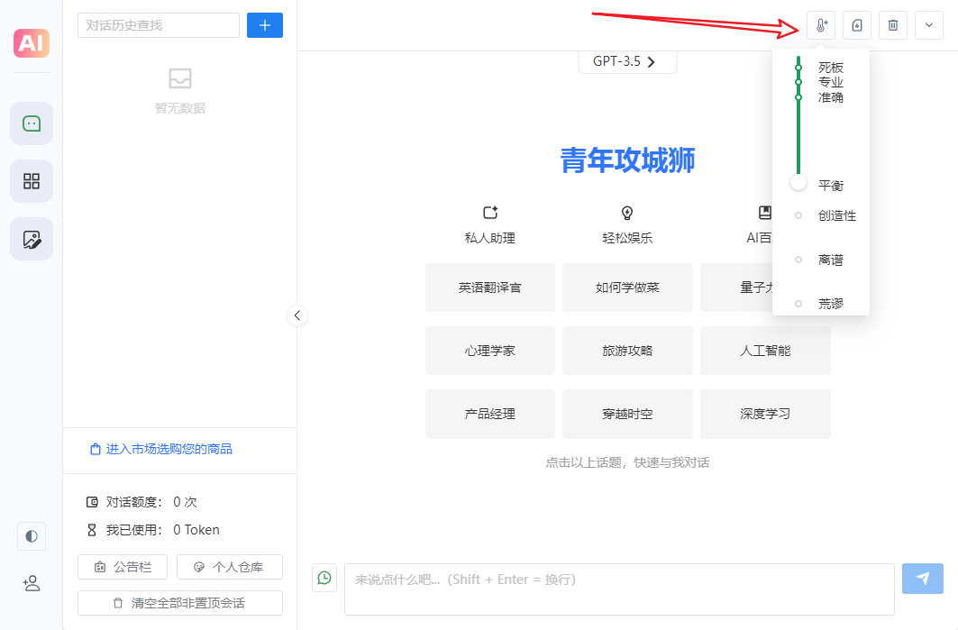Export the chat with the download file icon
Image resolution: width=958 pixels, height=630 pixels.
[x=856, y=24]
